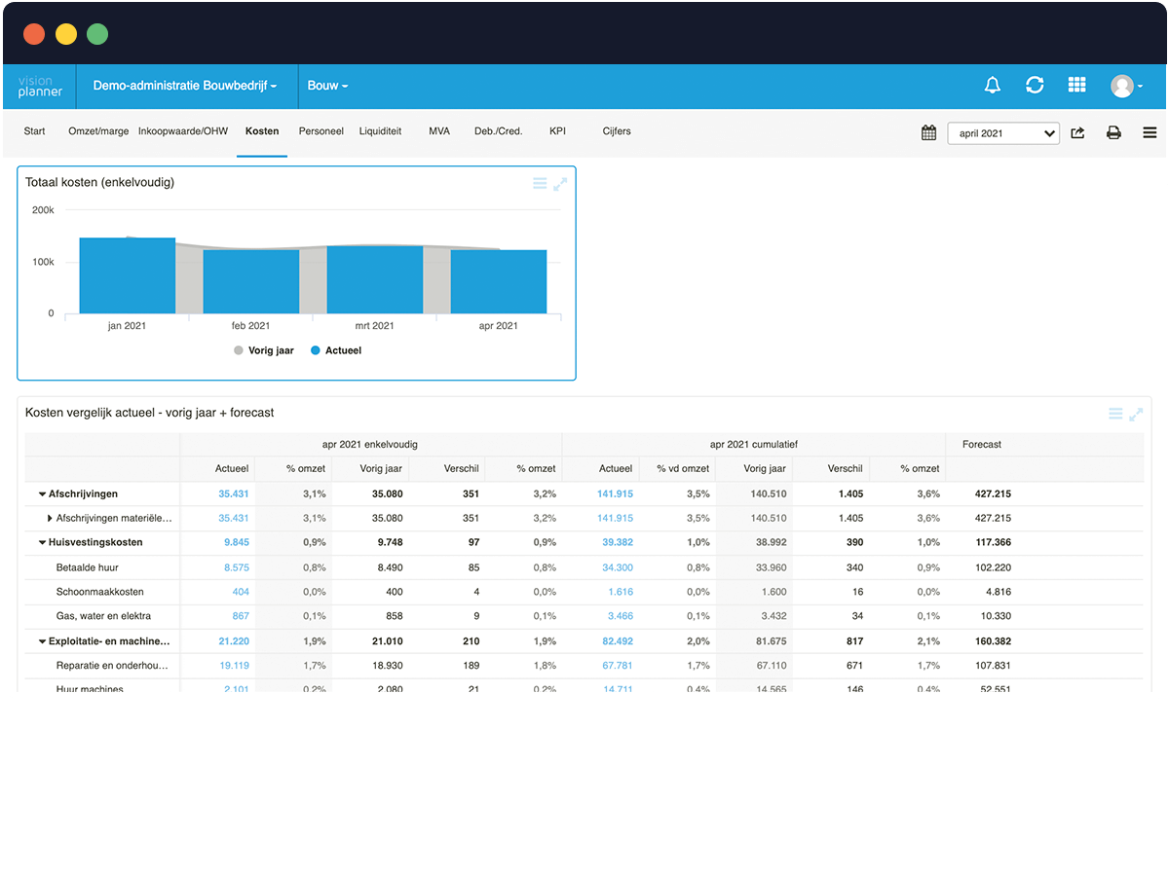1169x876 pixels.
Task: Click Reparatie en onderhou… row label
Action: (x=112, y=666)
